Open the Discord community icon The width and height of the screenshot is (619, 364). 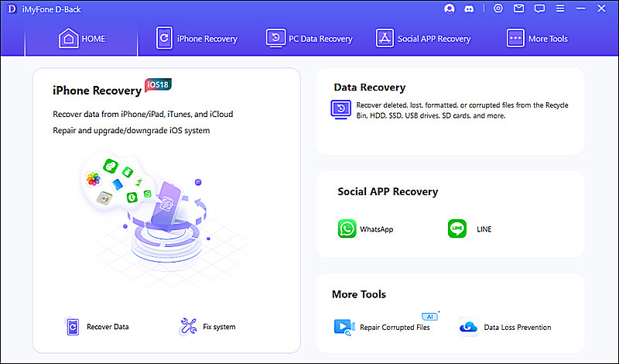pyautogui.click(x=469, y=9)
